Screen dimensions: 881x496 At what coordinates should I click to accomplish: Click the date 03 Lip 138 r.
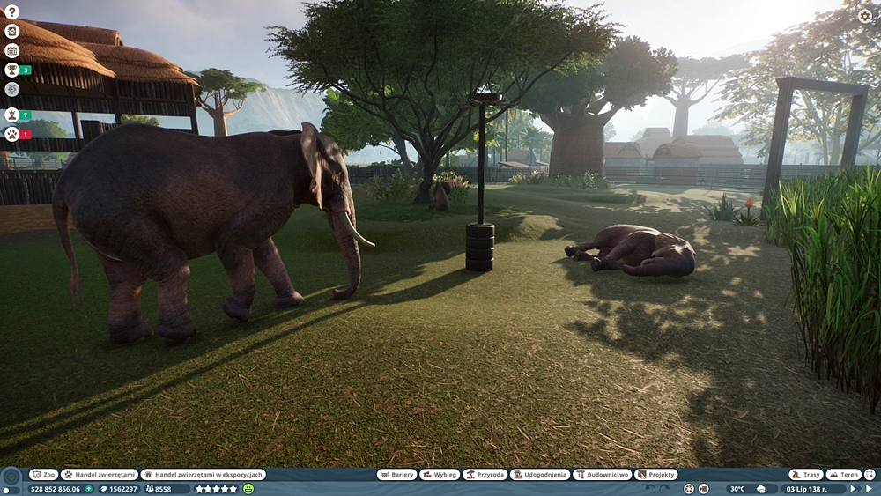(x=806, y=489)
